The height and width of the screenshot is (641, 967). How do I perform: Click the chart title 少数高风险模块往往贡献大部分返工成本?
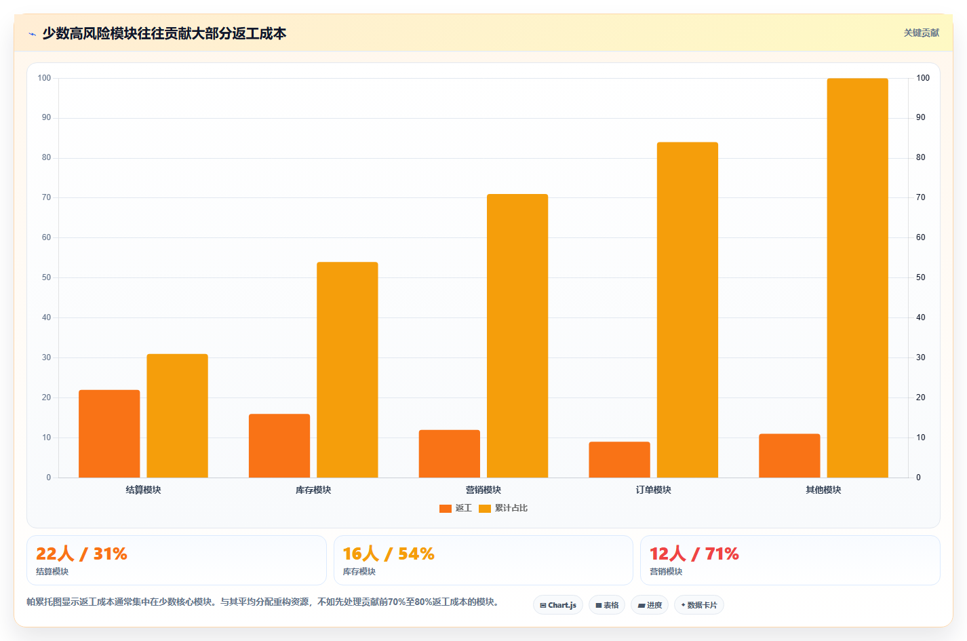[164, 33]
